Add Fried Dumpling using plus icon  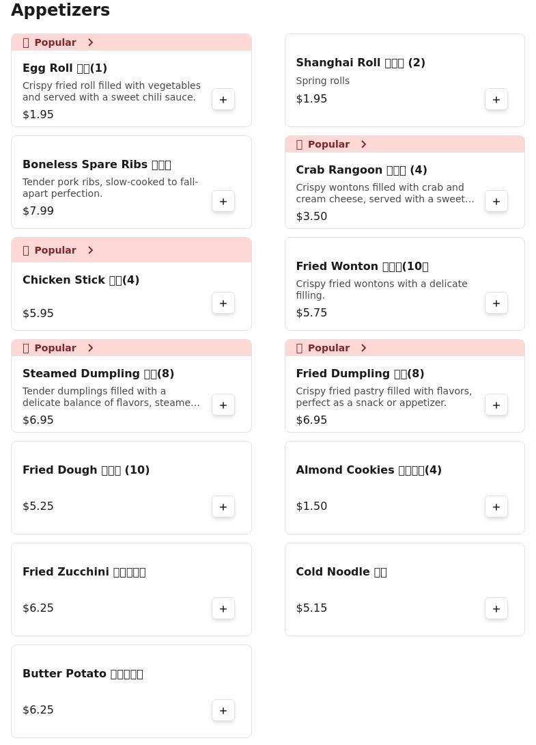(496, 405)
